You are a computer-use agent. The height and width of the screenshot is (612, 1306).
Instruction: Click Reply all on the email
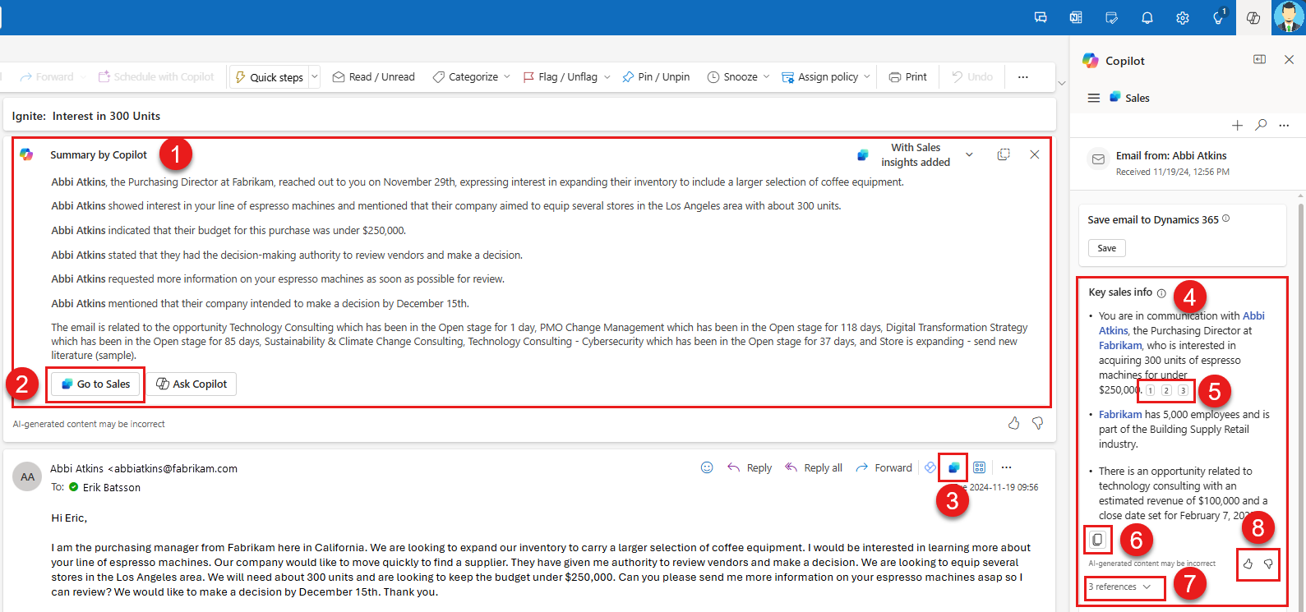814,467
